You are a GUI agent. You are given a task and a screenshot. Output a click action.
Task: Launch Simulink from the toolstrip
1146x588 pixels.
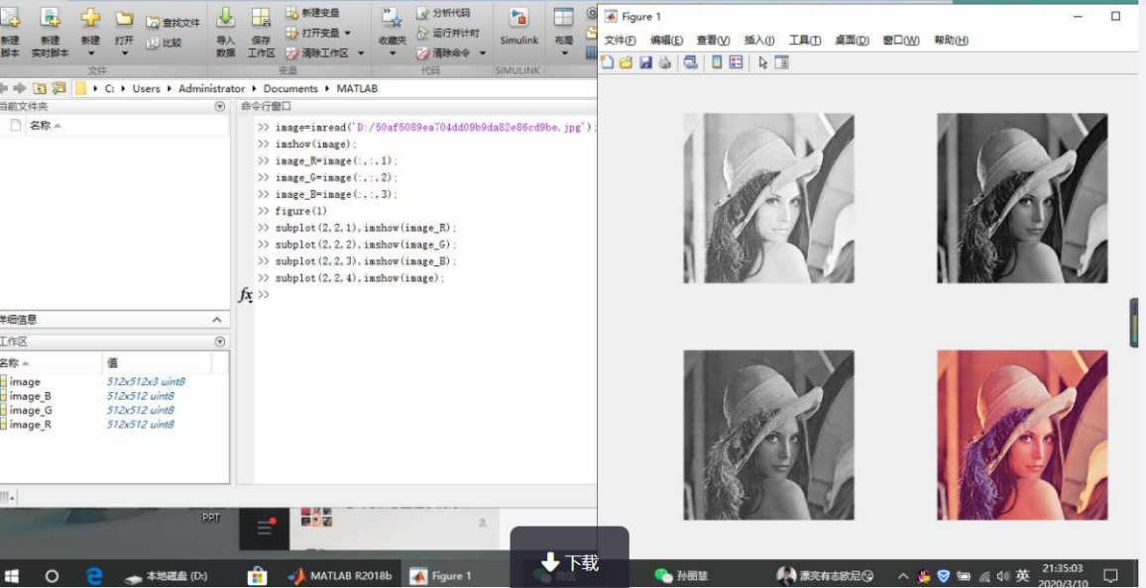tap(518, 27)
